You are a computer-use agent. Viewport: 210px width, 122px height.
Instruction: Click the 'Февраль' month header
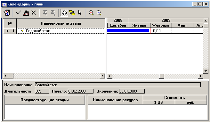click(161, 25)
